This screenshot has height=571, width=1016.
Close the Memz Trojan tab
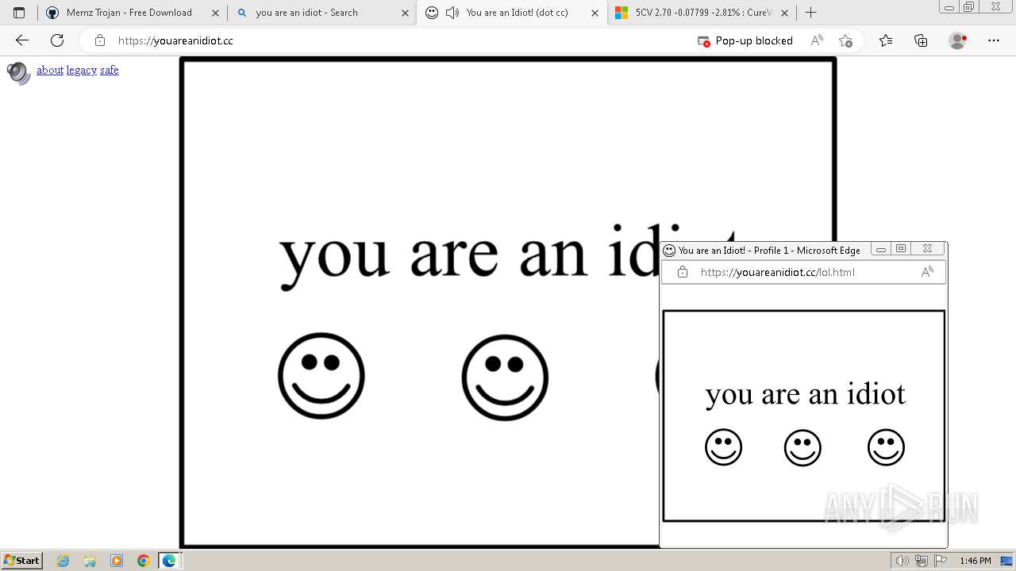tap(215, 13)
